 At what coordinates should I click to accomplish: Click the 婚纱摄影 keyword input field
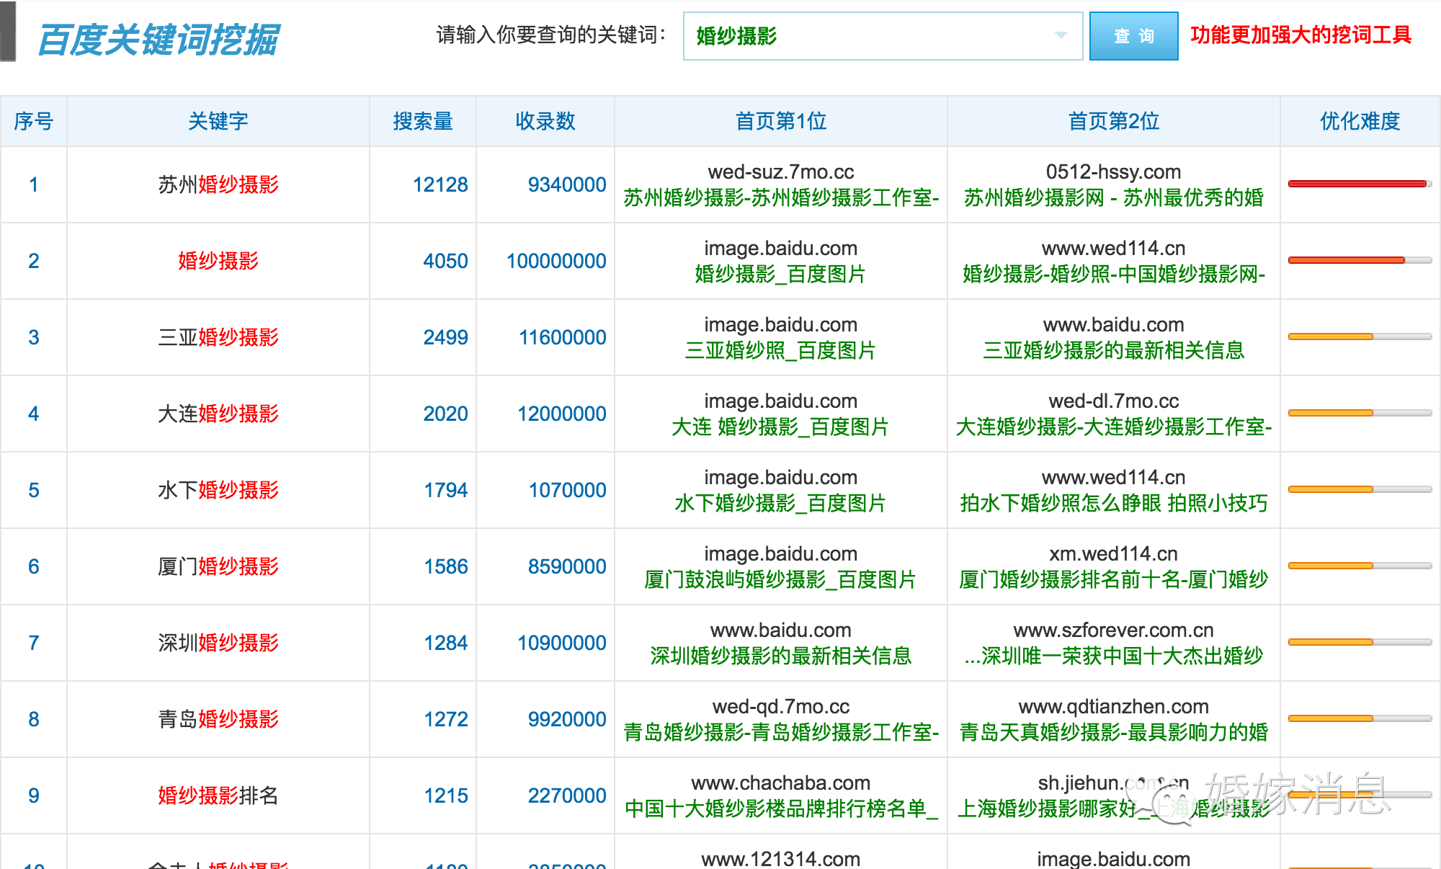point(883,36)
